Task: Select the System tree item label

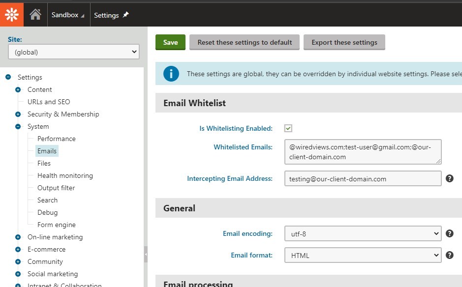Action: (x=38, y=127)
